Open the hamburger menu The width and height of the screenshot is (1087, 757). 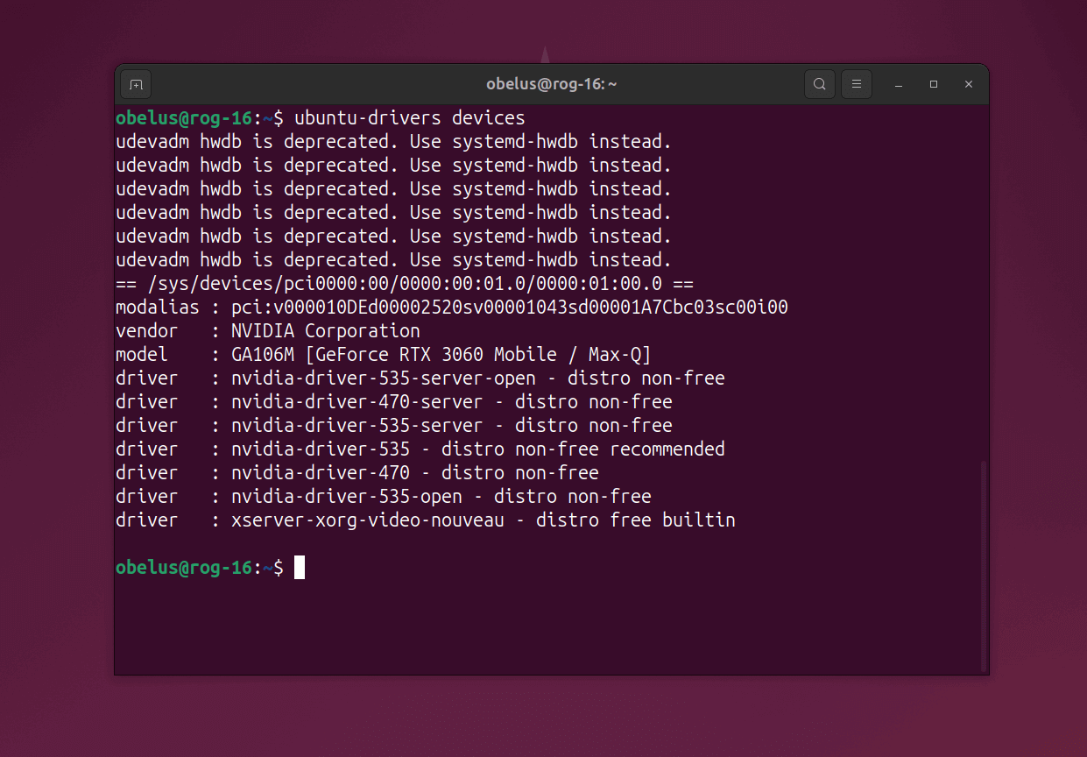tap(857, 84)
